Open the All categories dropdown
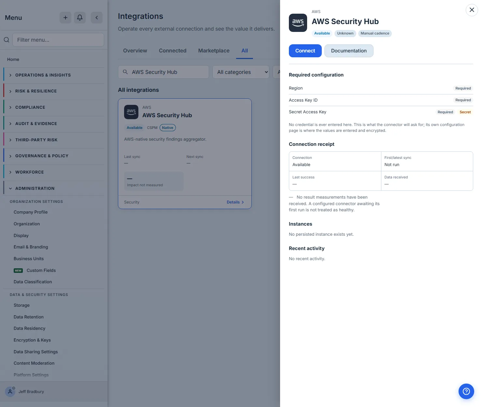The height and width of the screenshot is (407, 482). 241,72
